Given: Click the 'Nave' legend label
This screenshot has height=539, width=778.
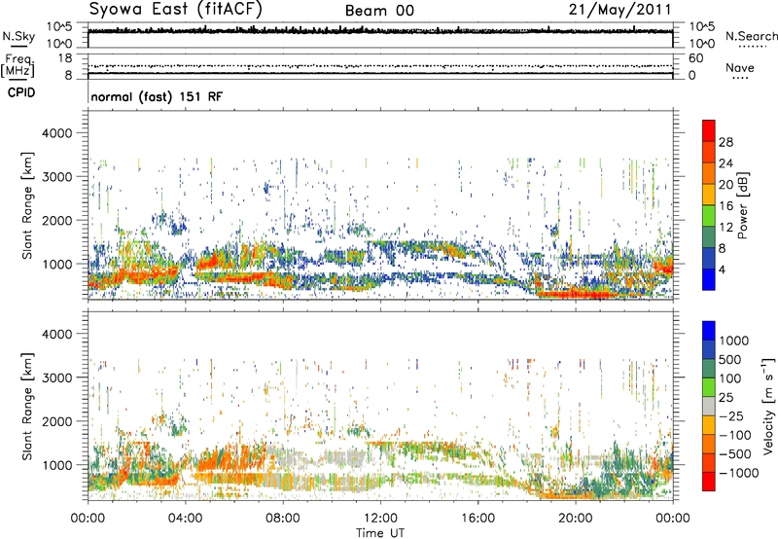Looking at the screenshot, I should 740,67.
